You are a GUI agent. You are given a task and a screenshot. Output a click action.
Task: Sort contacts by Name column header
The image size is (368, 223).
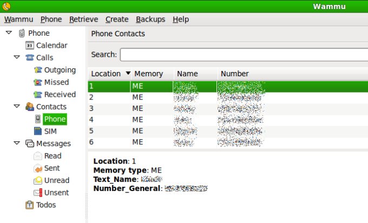click(x=188, y=74)
